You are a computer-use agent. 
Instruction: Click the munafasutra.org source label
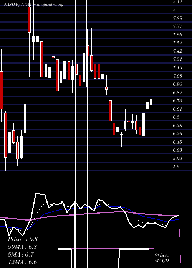(x=49, y=5)
